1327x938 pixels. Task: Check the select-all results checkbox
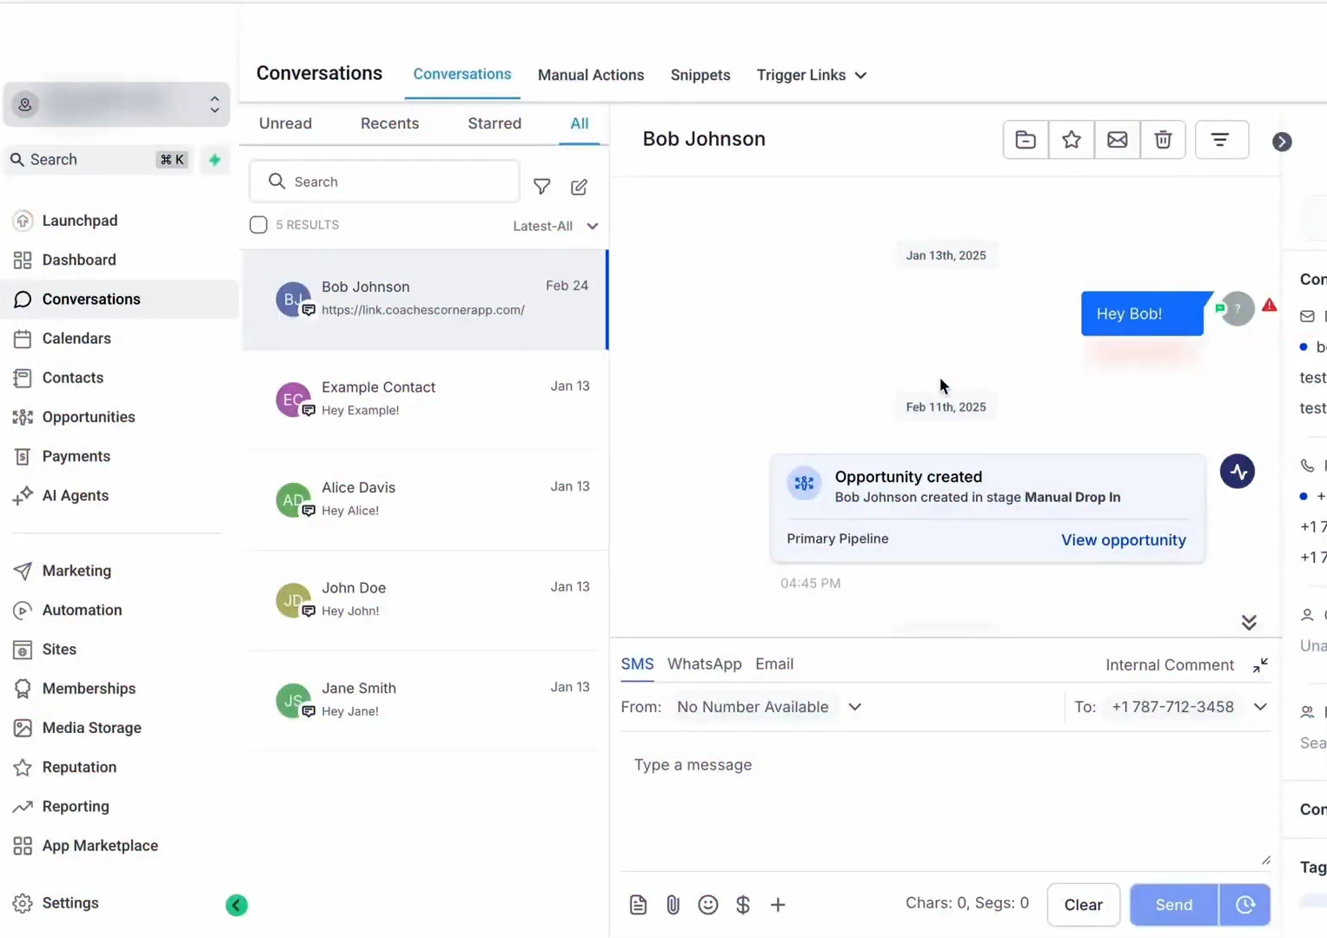(258, 225)
